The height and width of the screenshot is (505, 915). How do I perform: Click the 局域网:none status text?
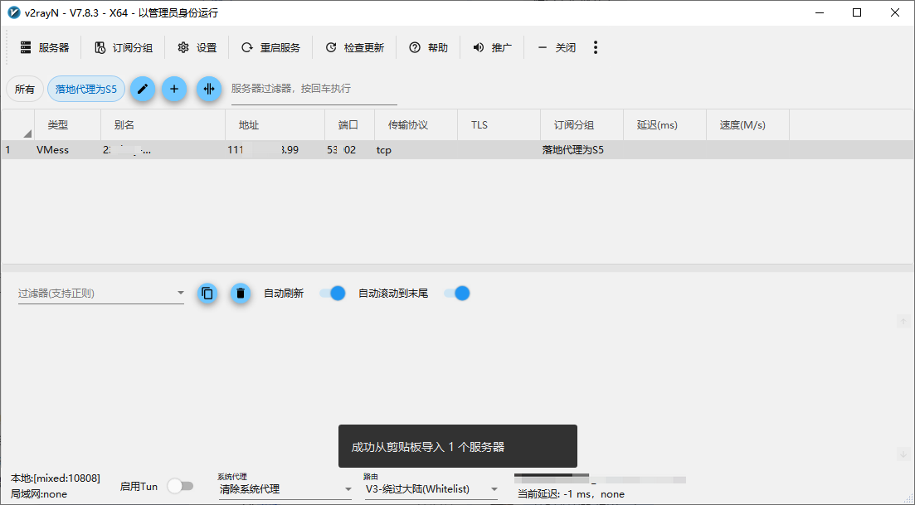[39, 494]
